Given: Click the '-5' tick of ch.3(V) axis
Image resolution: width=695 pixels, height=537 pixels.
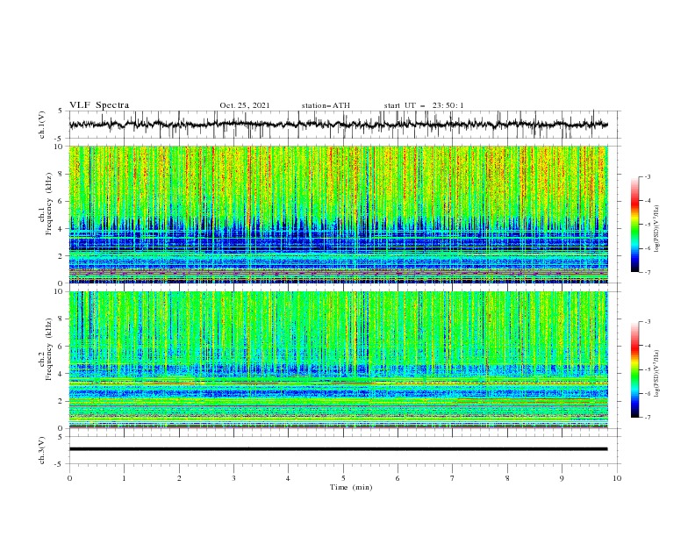Looking at the screenshot, I should (60, 464).
